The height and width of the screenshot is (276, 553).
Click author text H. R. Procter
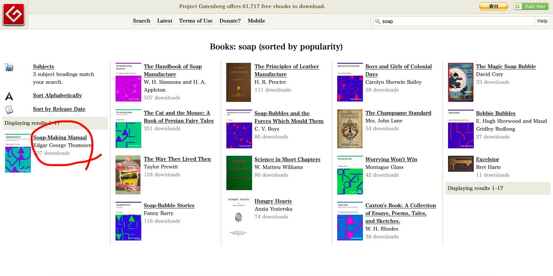270,82
